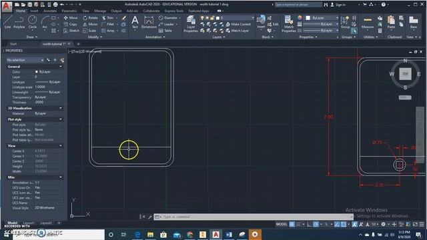Click the MODEL status bar button
This screenshot has width=427, height=240.
[282, 224]
